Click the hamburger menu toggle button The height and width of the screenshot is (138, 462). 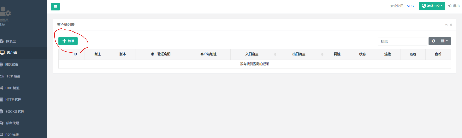[55, 7]
